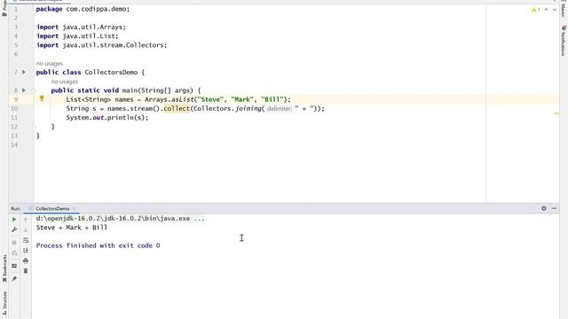Screen dimensions: 568x319
Task: Open the Maven side panel
Action: [564, 9]
